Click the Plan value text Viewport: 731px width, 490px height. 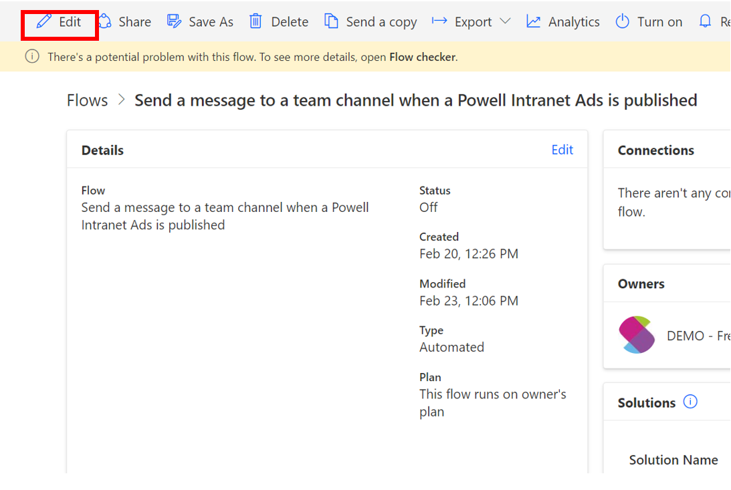[493, 403]
